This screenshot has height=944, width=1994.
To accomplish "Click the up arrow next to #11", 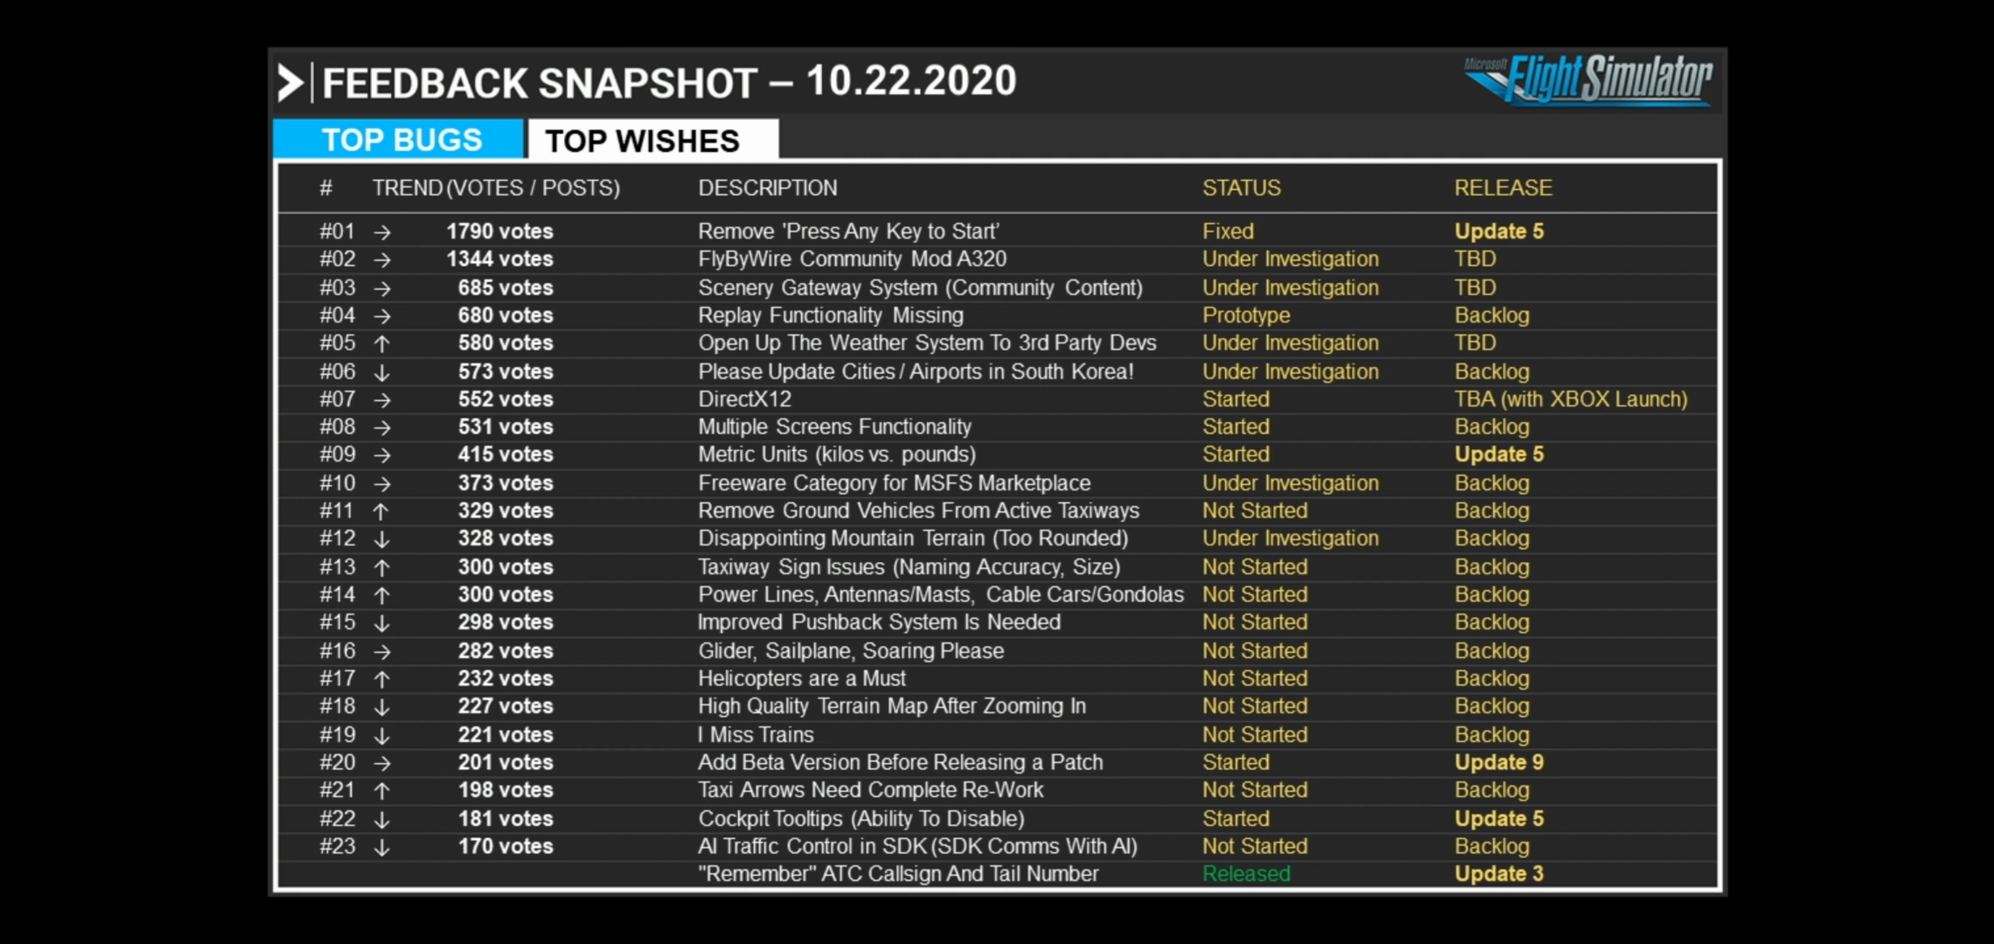I will [x=380, y=511].
